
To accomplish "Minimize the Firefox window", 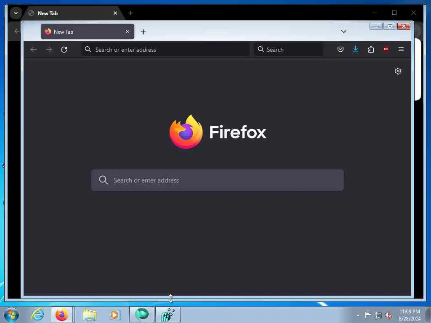I will (376, 26).
